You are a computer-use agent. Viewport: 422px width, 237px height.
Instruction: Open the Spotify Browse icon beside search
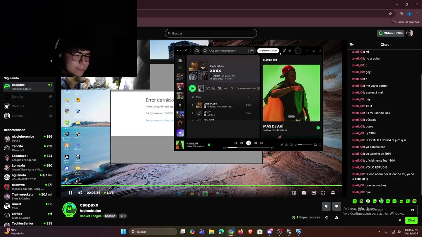(252, 51)
